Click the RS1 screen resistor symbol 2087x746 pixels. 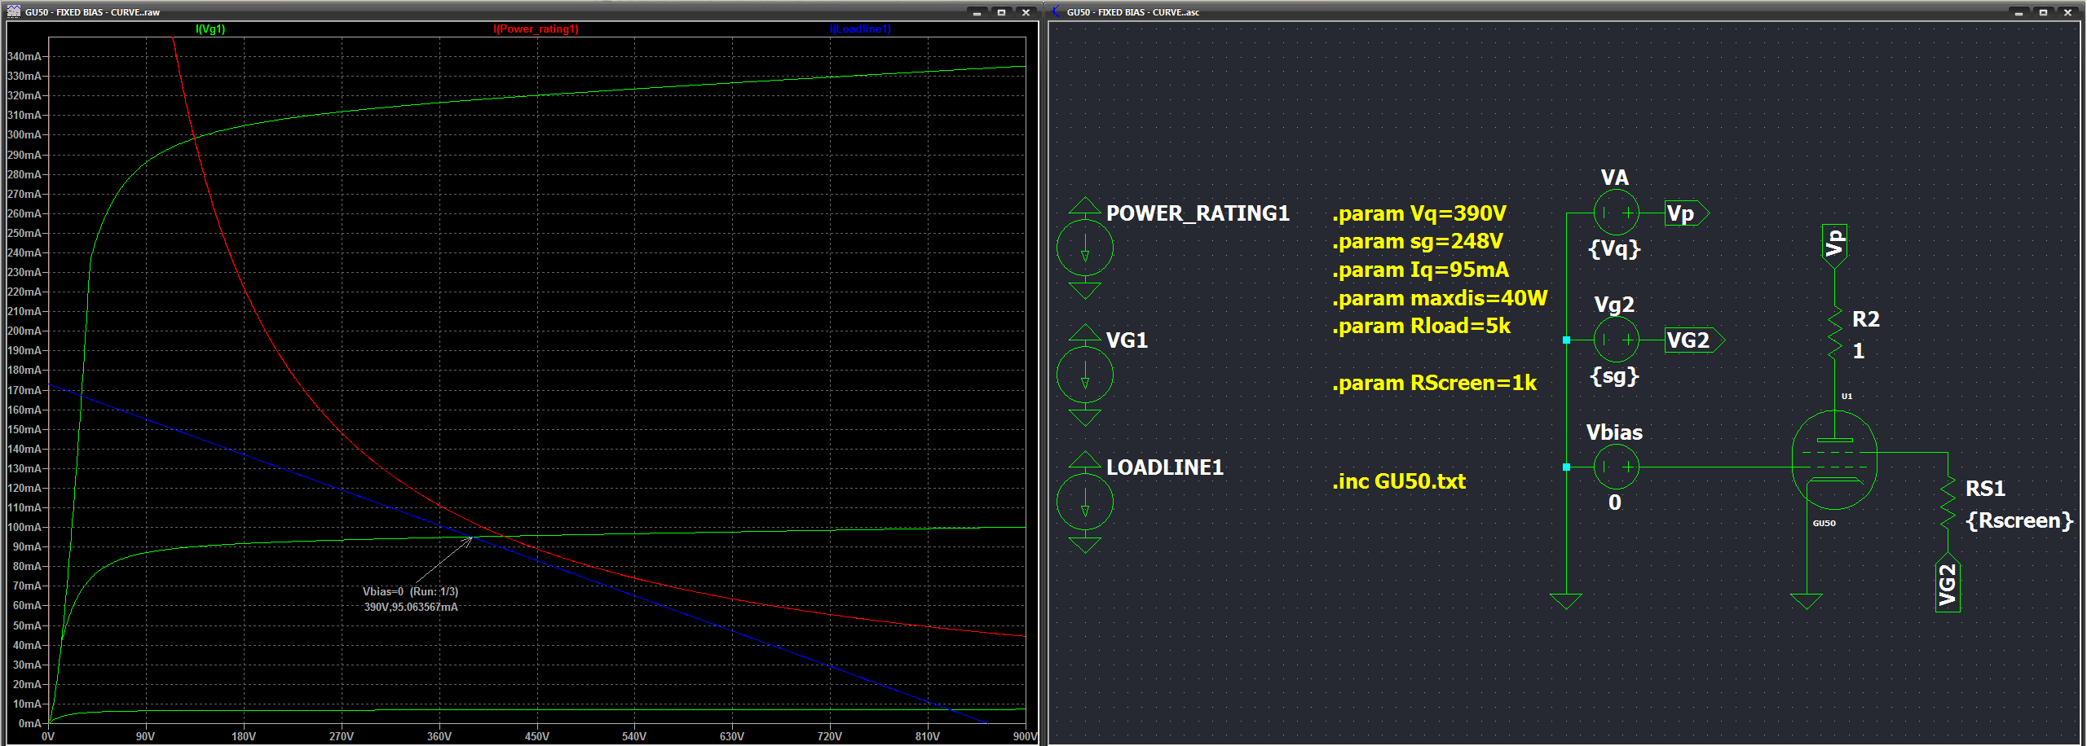click(x=1948, y=503)
